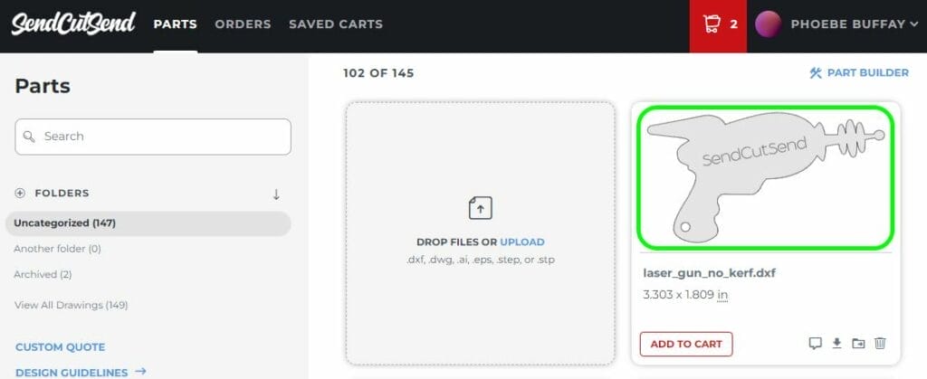927x379 pixels.
Task: Go to the Orders tab
Action: [x=243, y=24]
